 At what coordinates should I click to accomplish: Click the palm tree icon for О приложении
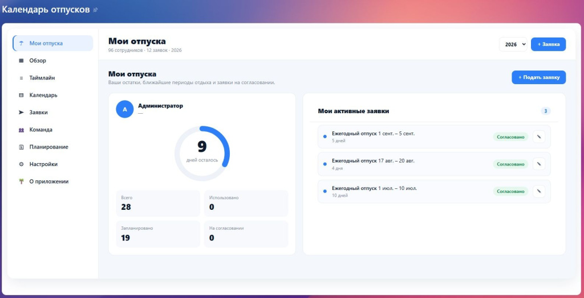[21, 181]
